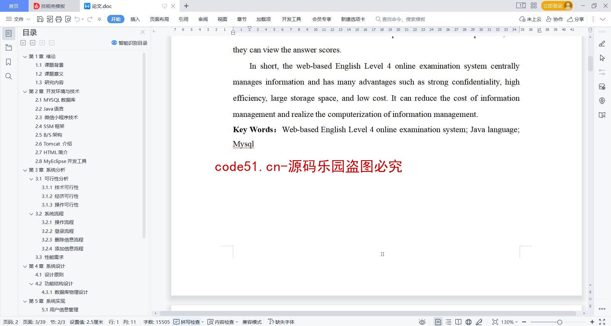Viewport: 611px width, 326px height.
Task: Click the collapse-all outline levels icon
Action: point(32,43)
